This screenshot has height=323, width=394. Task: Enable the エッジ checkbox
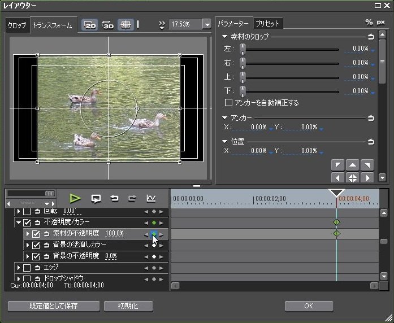point(27,268)
